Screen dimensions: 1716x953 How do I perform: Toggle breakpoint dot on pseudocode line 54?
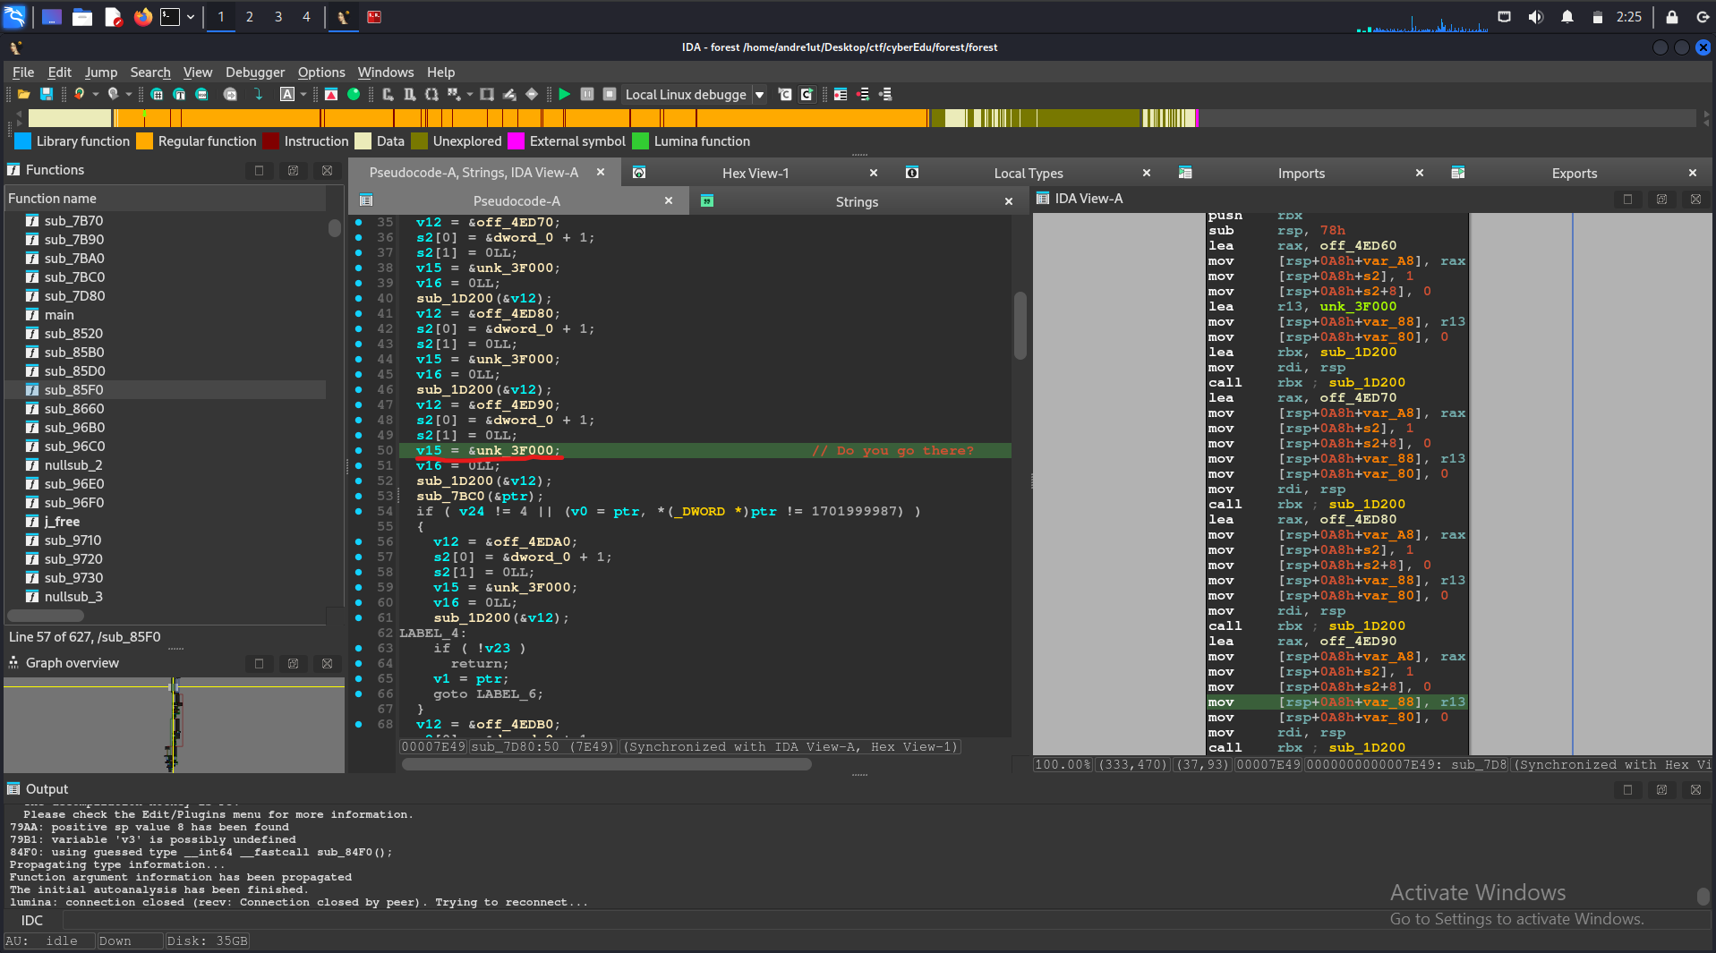pos(359,512)
